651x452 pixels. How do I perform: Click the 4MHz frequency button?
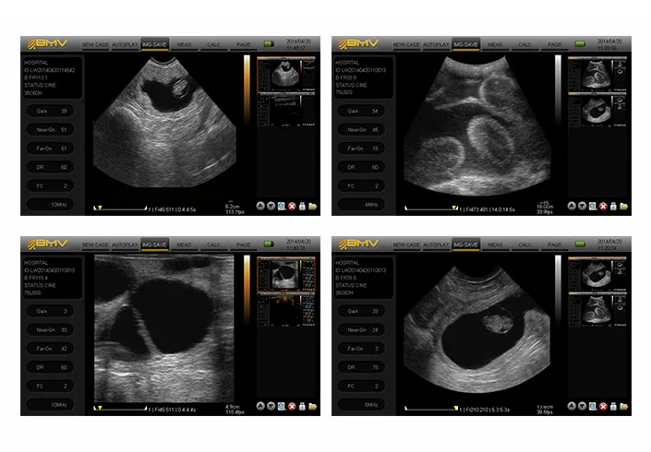tap(362, 205)
